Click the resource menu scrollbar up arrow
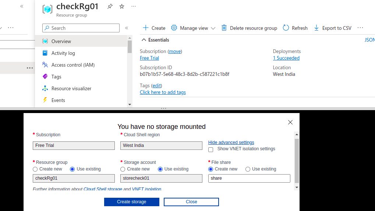This screenshot has height=211, width=375. tap(130, 38)
